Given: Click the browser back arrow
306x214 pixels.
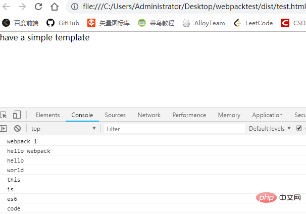Looking at the screenshot, I should (7, 7).
